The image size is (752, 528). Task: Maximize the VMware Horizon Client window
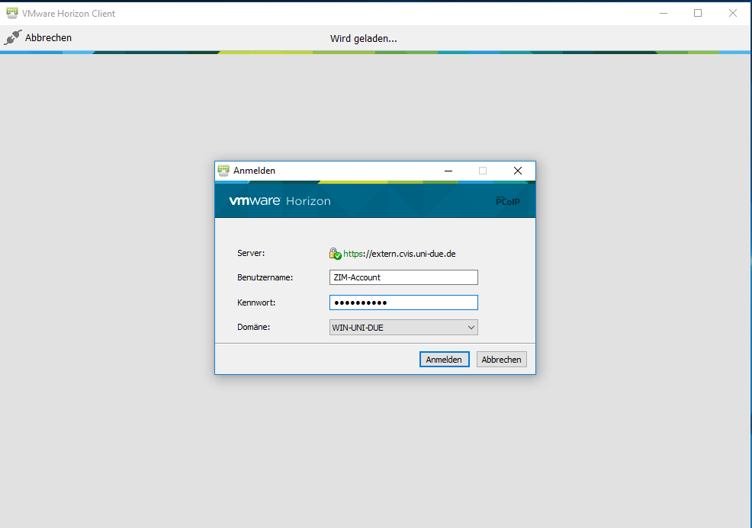click(x=697, y=13)
